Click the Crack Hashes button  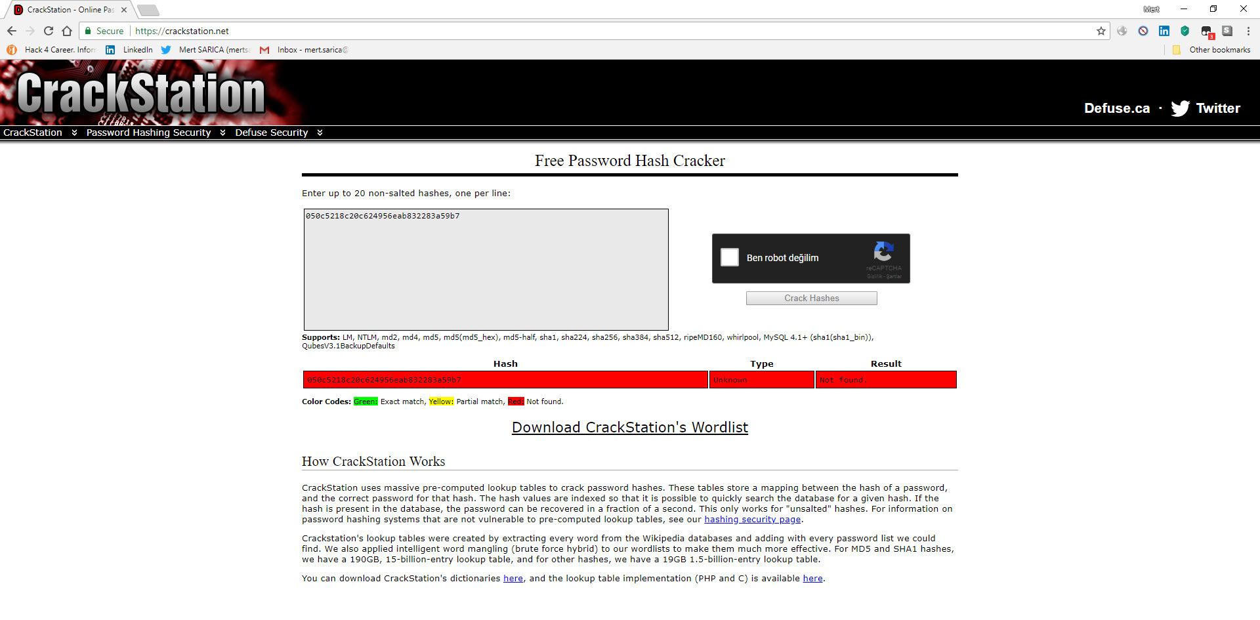812,298
